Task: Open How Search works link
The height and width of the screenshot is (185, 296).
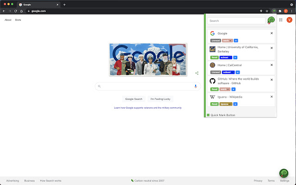Action: [50, 181]
